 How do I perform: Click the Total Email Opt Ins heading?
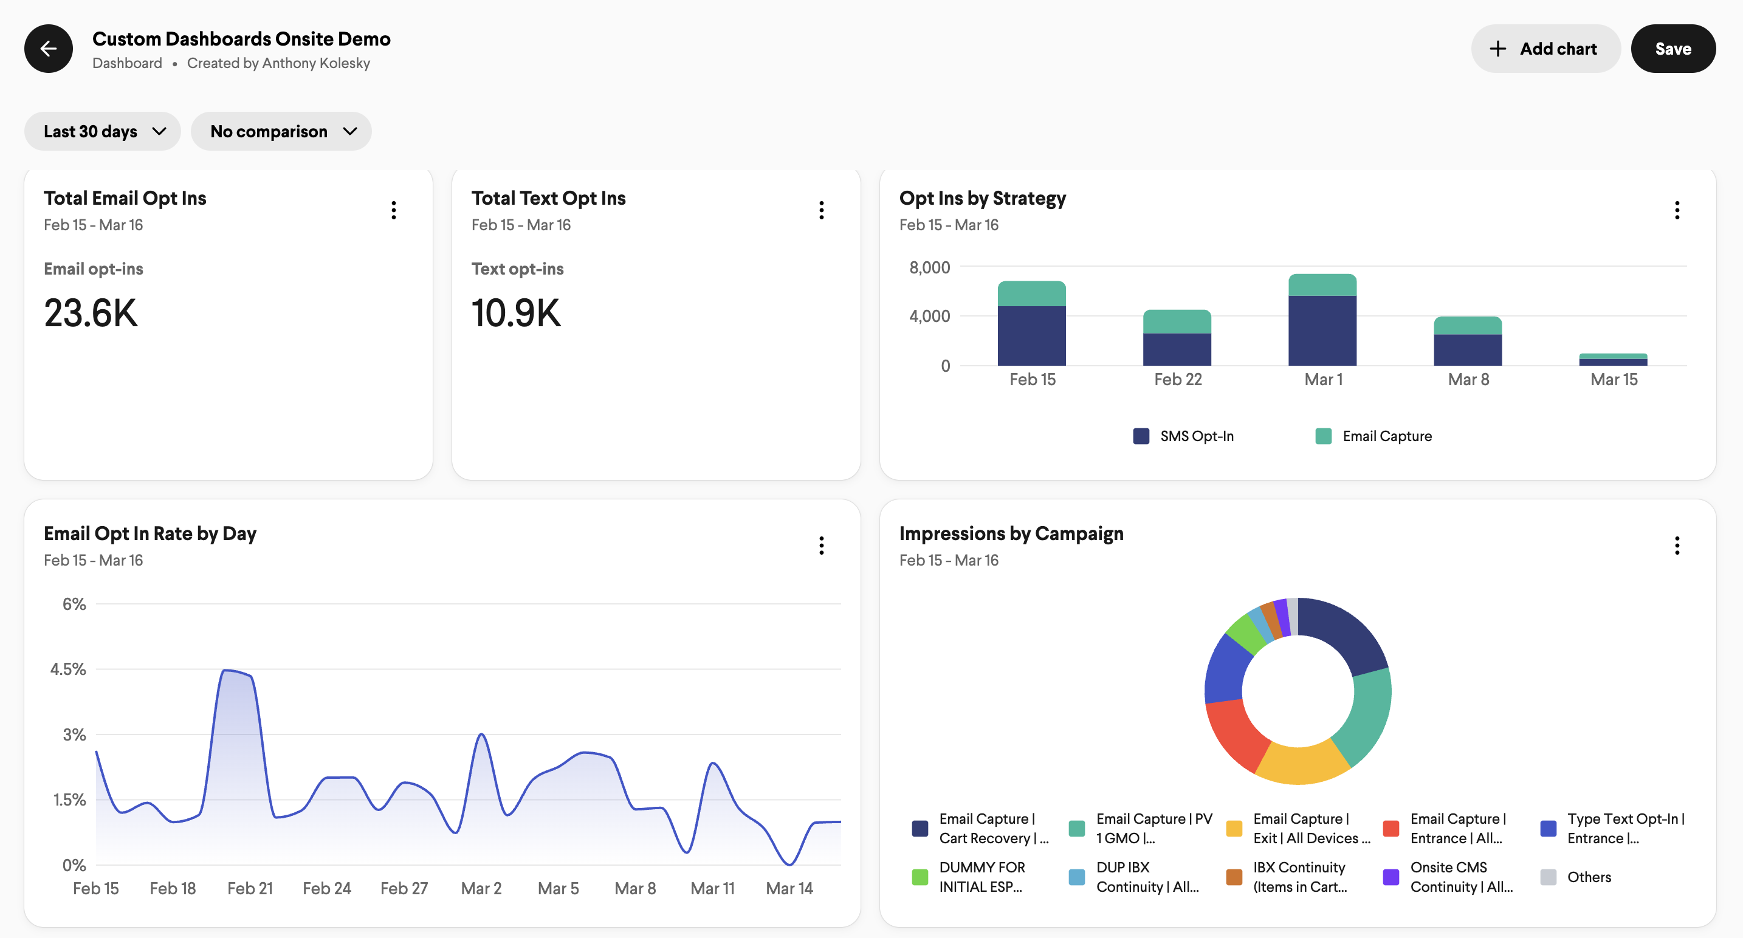[125, 198]
